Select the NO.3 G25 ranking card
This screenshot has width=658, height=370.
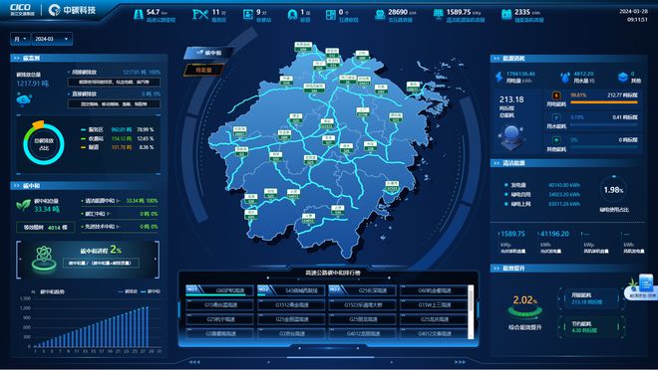pos(363,290)
